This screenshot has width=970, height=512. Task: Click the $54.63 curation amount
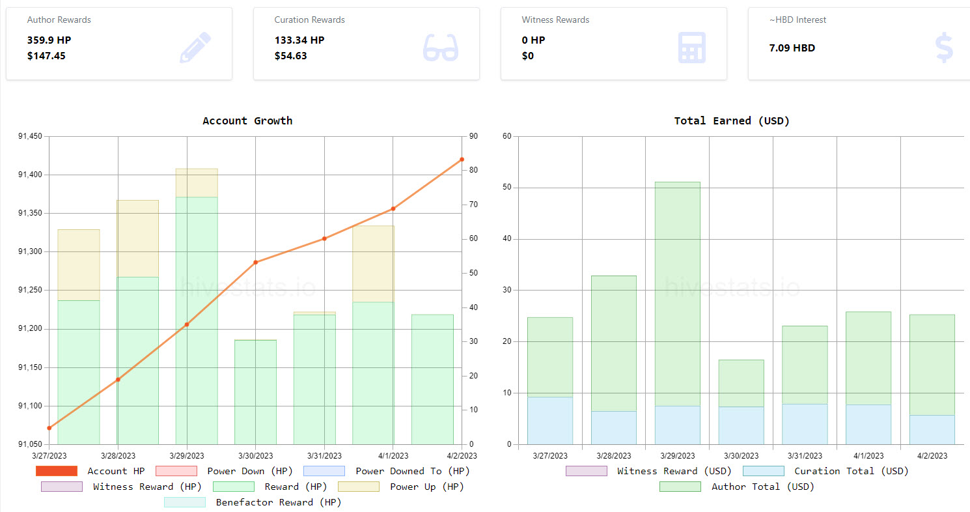click(x=290, y=56)
